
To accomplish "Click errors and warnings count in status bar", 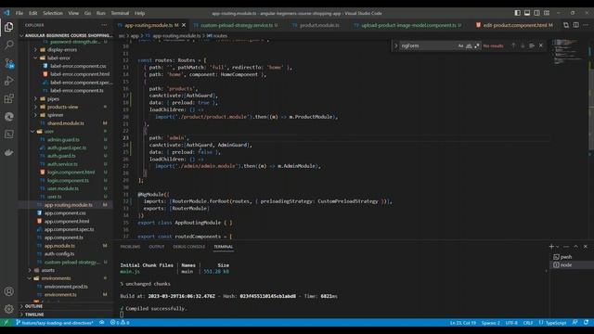I will [x=120, y=323].
